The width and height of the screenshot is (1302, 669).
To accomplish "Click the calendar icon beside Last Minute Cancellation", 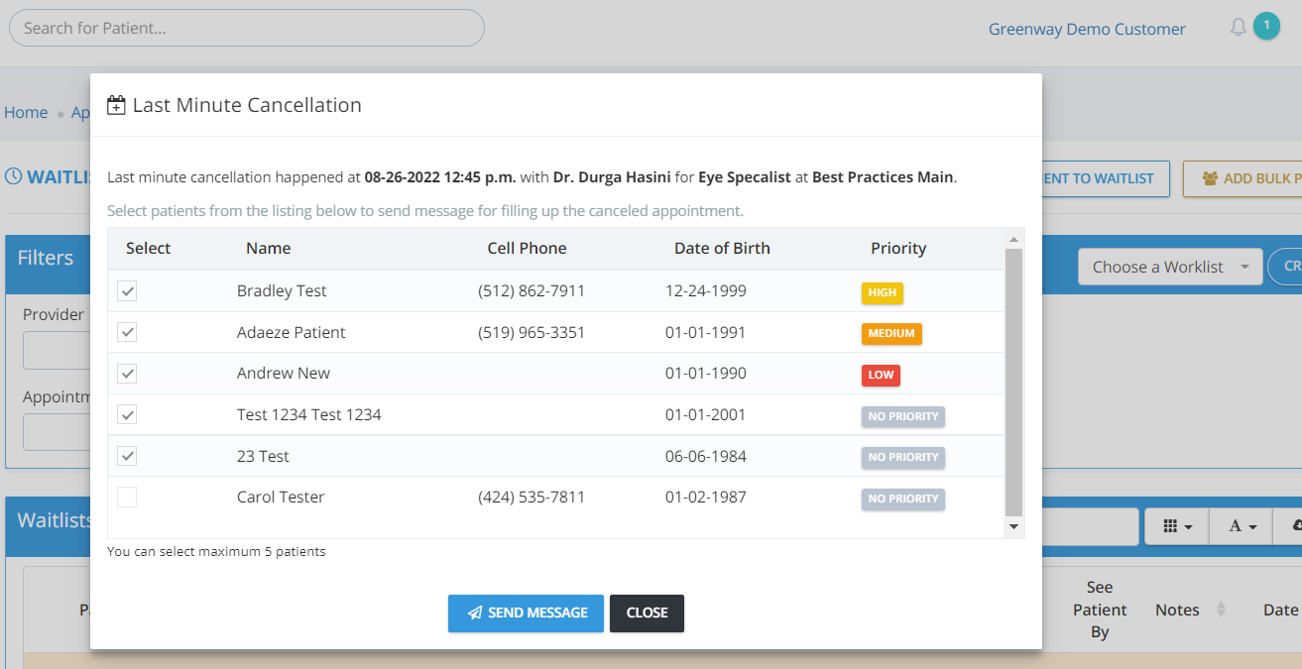I will click(116, 105).
